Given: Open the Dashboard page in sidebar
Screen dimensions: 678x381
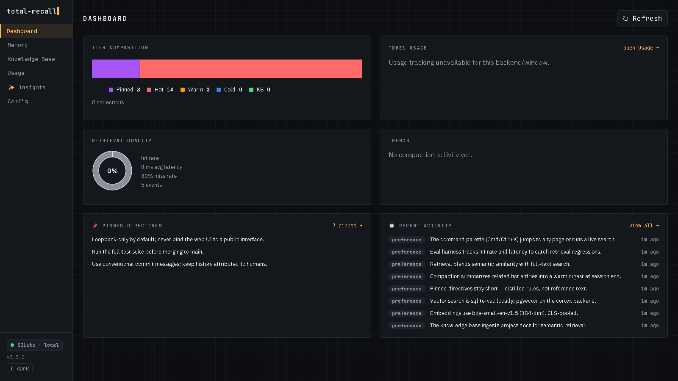Looking at the screenshot, I should (x=36, y=31).
